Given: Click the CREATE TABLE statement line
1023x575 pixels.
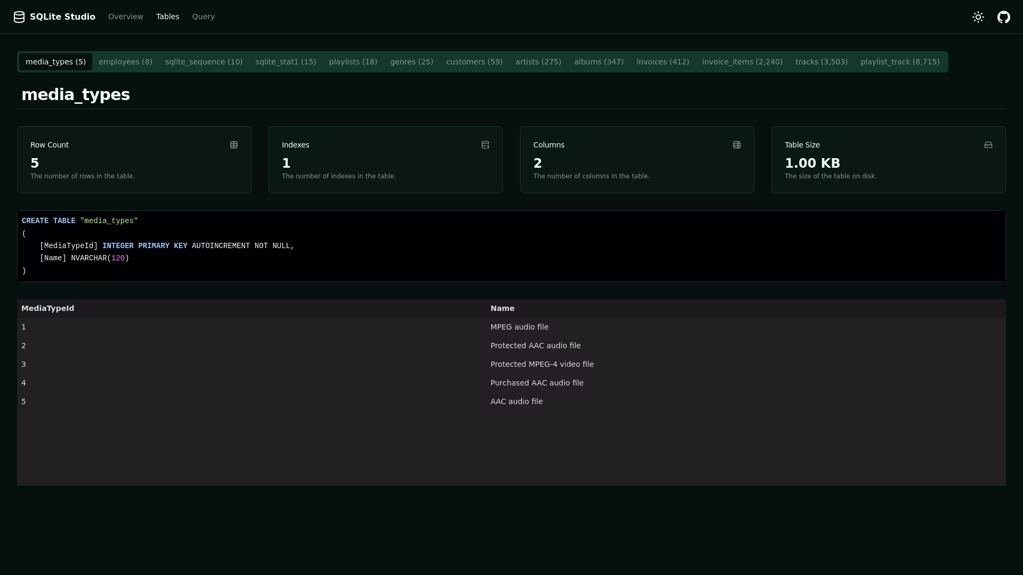Looking at the screenshot, I should coord(80,221).
